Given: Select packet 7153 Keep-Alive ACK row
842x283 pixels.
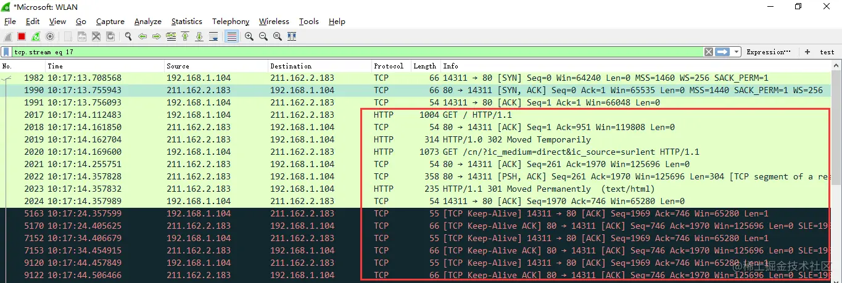Looking at the screenshot, I should [x=416, y=250].
